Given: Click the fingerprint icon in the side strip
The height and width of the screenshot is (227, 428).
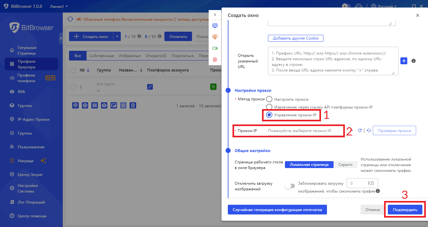Looking at the screenshot, I should pyautogui.click(x=215, y=59).
